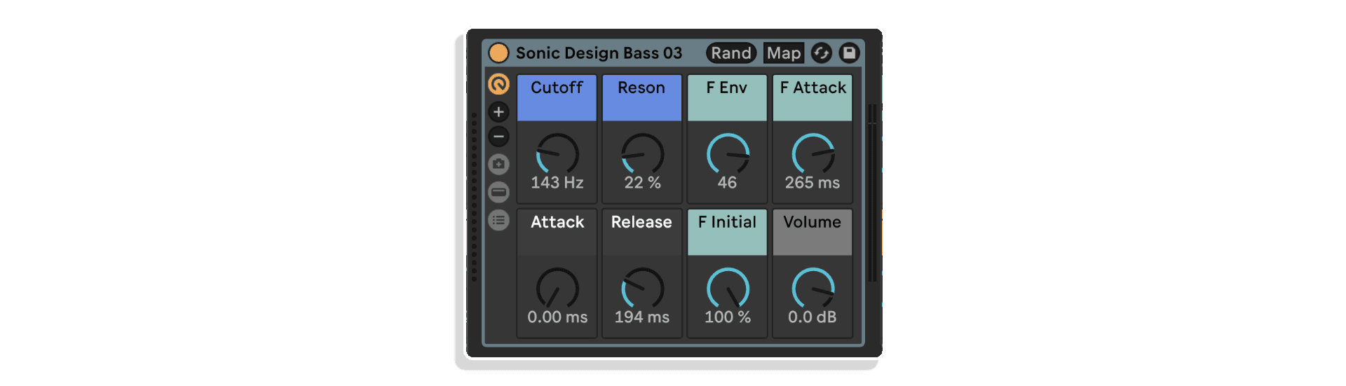Screen dimensions: 1346x386
Task: Click the Release macro knob
Action: pyautogui.click(x=642, y=288)
